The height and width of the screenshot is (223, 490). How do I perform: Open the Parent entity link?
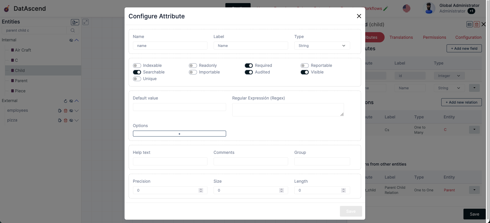coord(449,190)
